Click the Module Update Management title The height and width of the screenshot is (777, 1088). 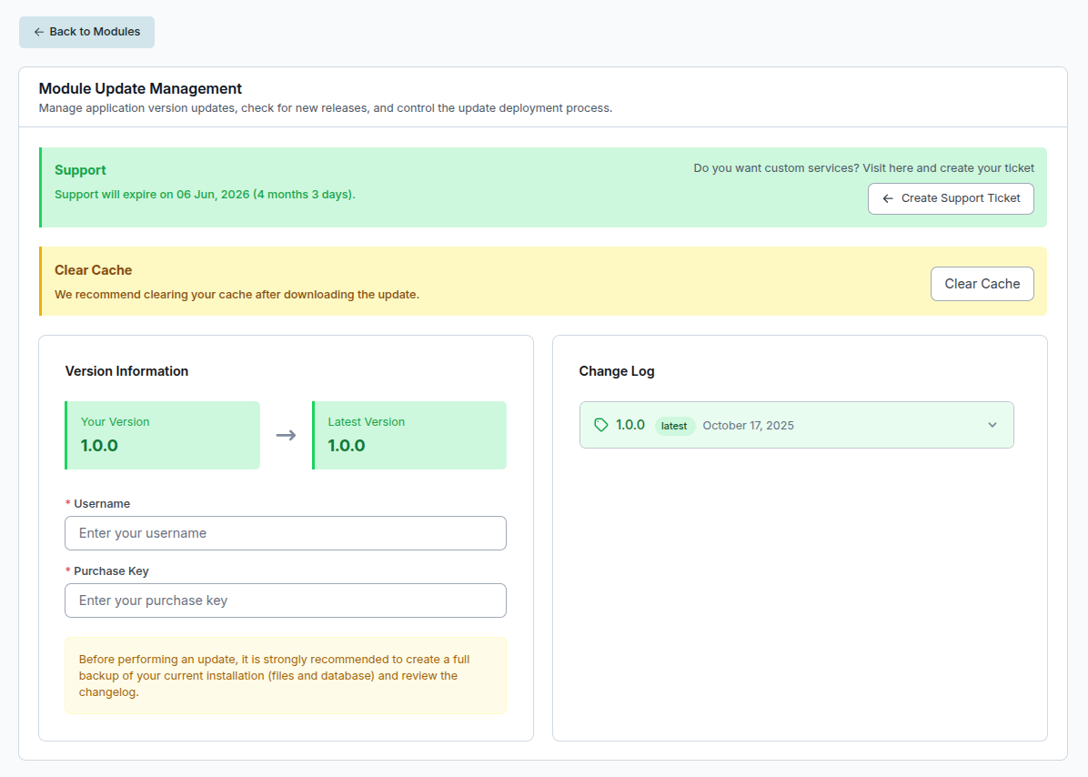pyautogui.click(x=140, y=88)
